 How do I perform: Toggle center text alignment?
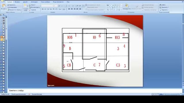point(72,9)
